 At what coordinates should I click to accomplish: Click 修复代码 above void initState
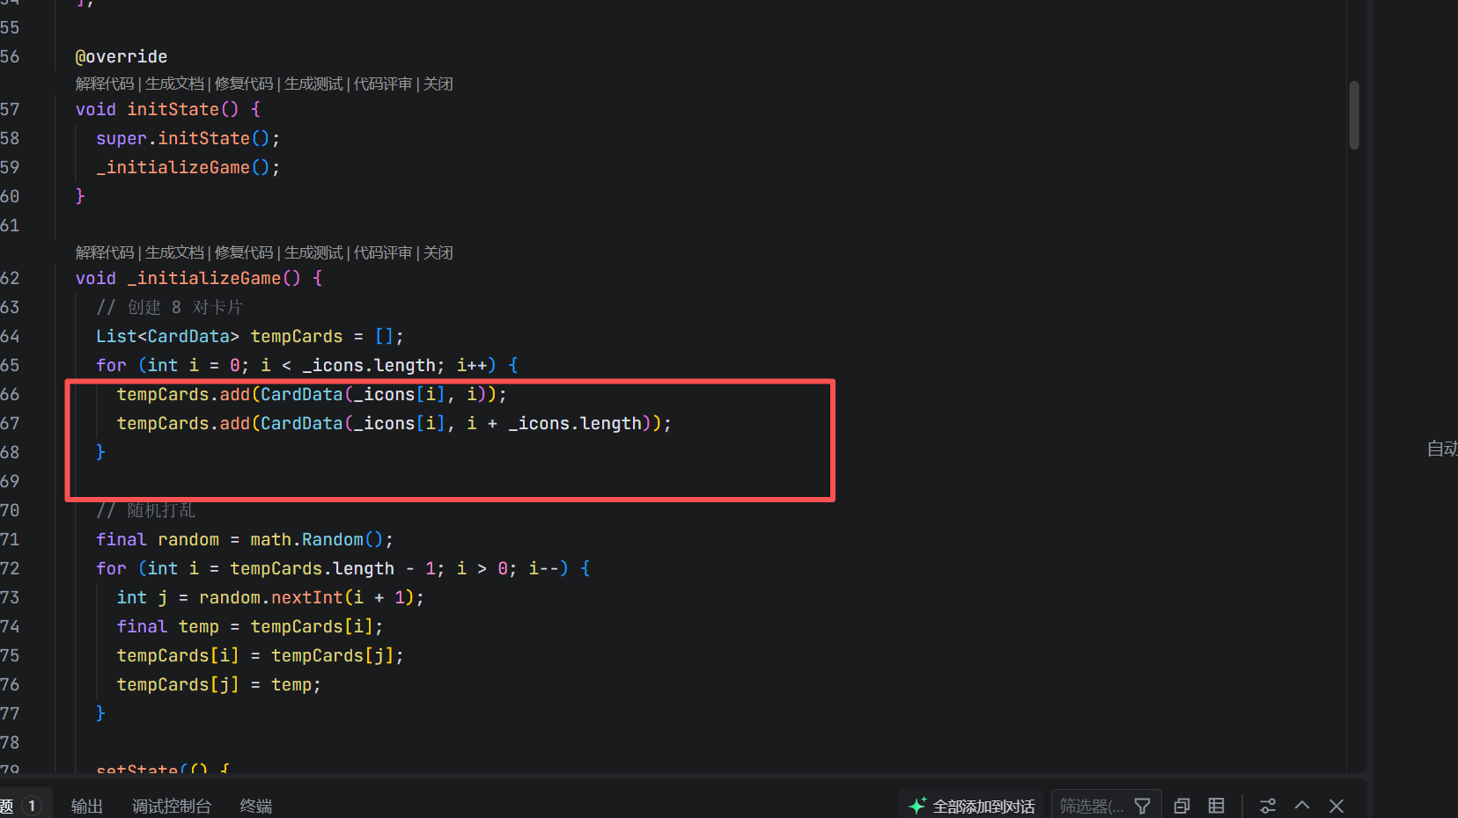click(x=244, y=84)
